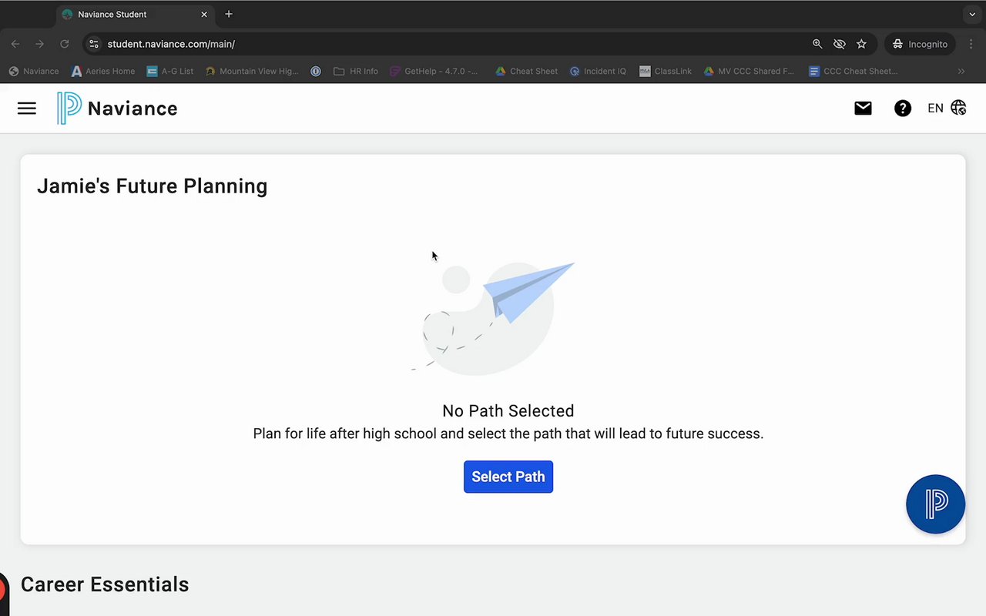
Task: Click the blue floating PowerSchool assistant button
Action: pos(935,504)
